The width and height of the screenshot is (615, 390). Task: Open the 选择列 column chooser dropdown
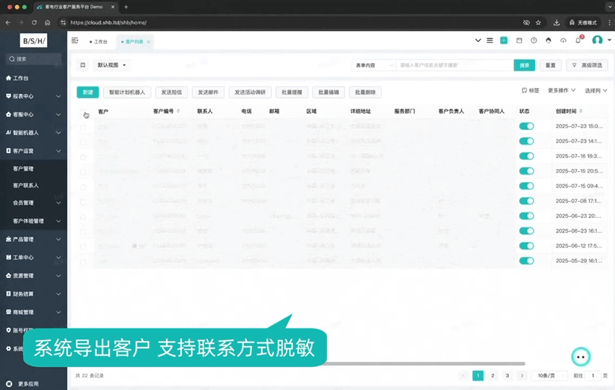(596, 90)
